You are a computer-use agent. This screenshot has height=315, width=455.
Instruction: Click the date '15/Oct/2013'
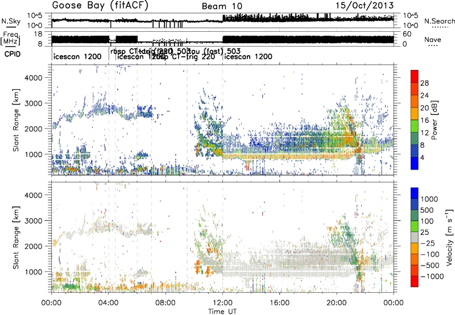pos(365,5)
